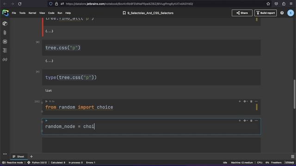The width and height of the screenshot is (296, 166).
Task: Select the Sheet tab
Action: [x=18, y=156]
